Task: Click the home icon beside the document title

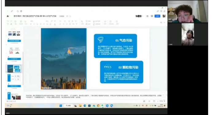Action: (x=8, y=16)
